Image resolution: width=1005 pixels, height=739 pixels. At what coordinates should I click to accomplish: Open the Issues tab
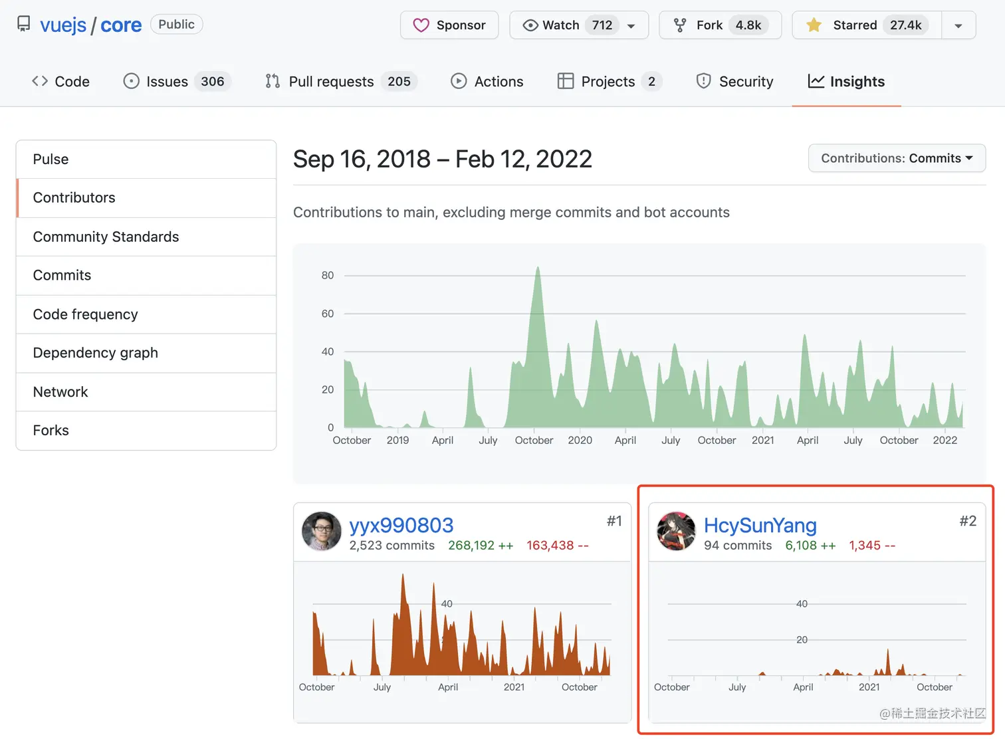[x=177, y=81]
